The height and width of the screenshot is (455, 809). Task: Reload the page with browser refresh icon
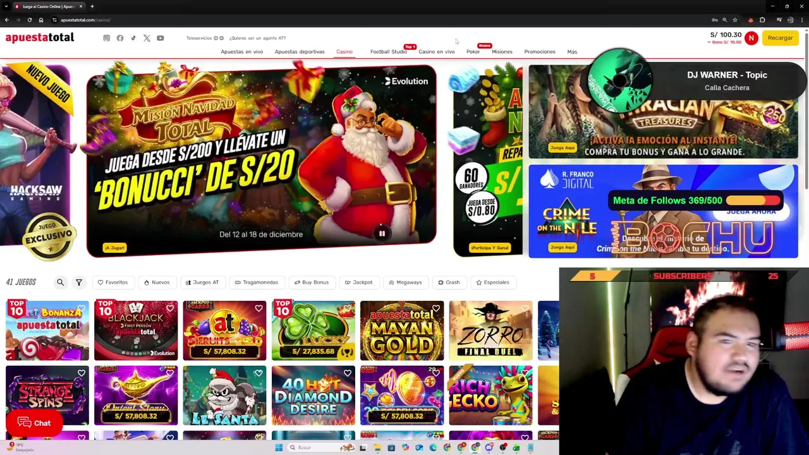[x=29, y=20]
